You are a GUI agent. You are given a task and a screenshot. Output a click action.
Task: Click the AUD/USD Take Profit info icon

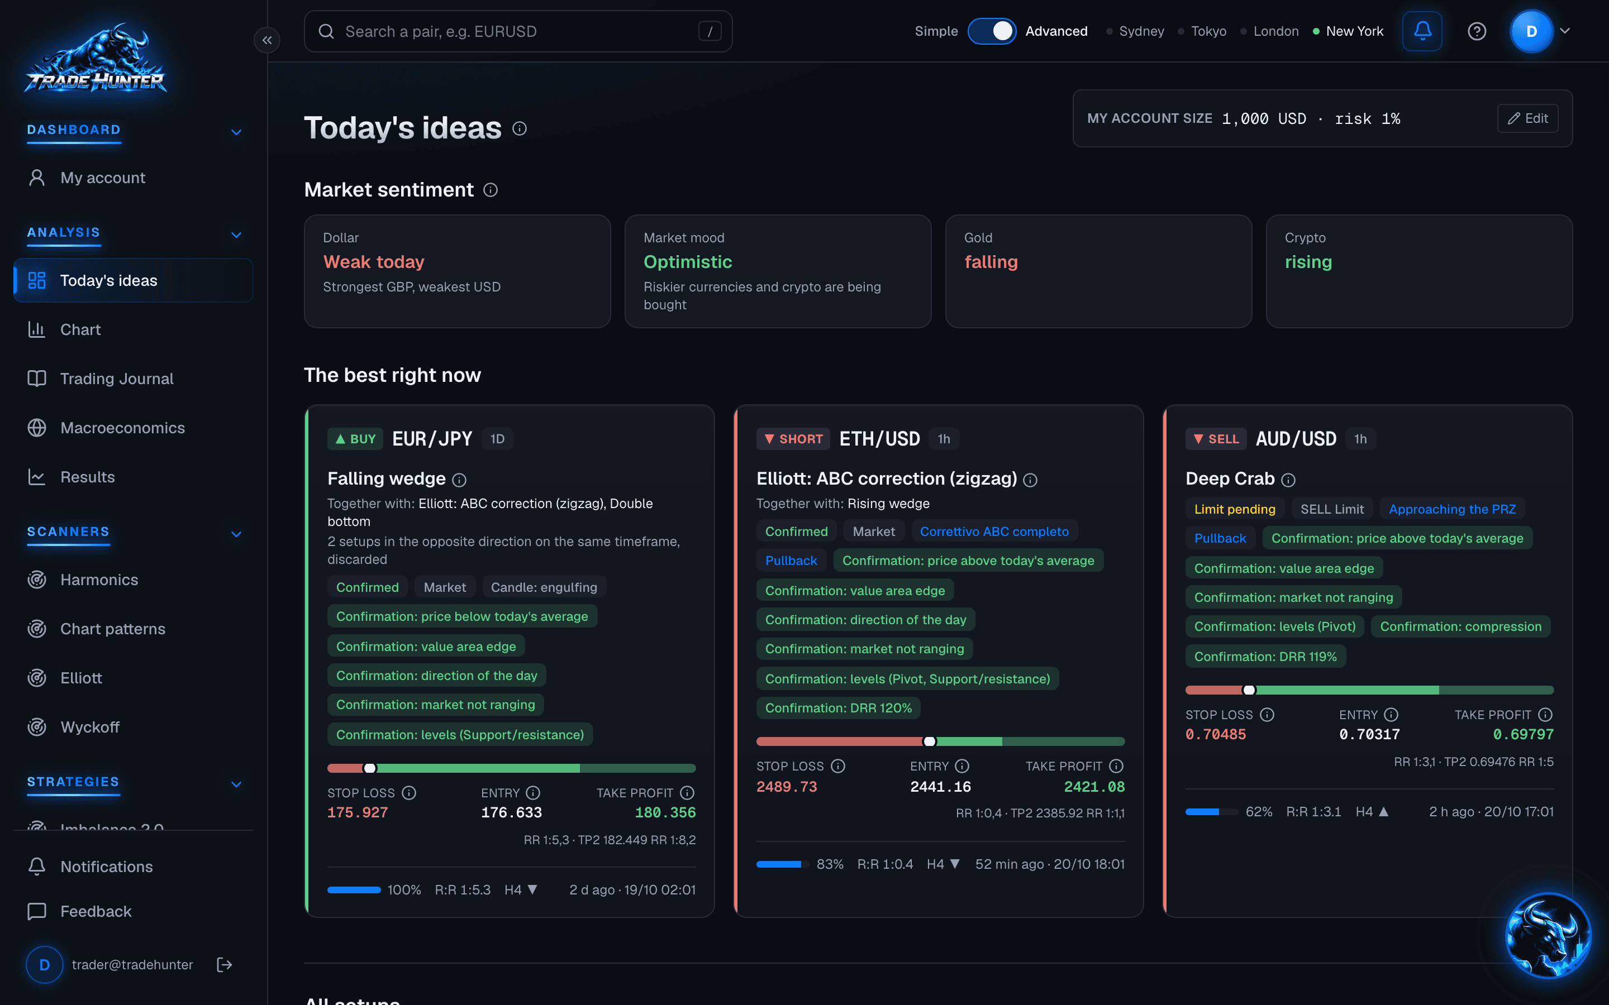coord(1546,715)
